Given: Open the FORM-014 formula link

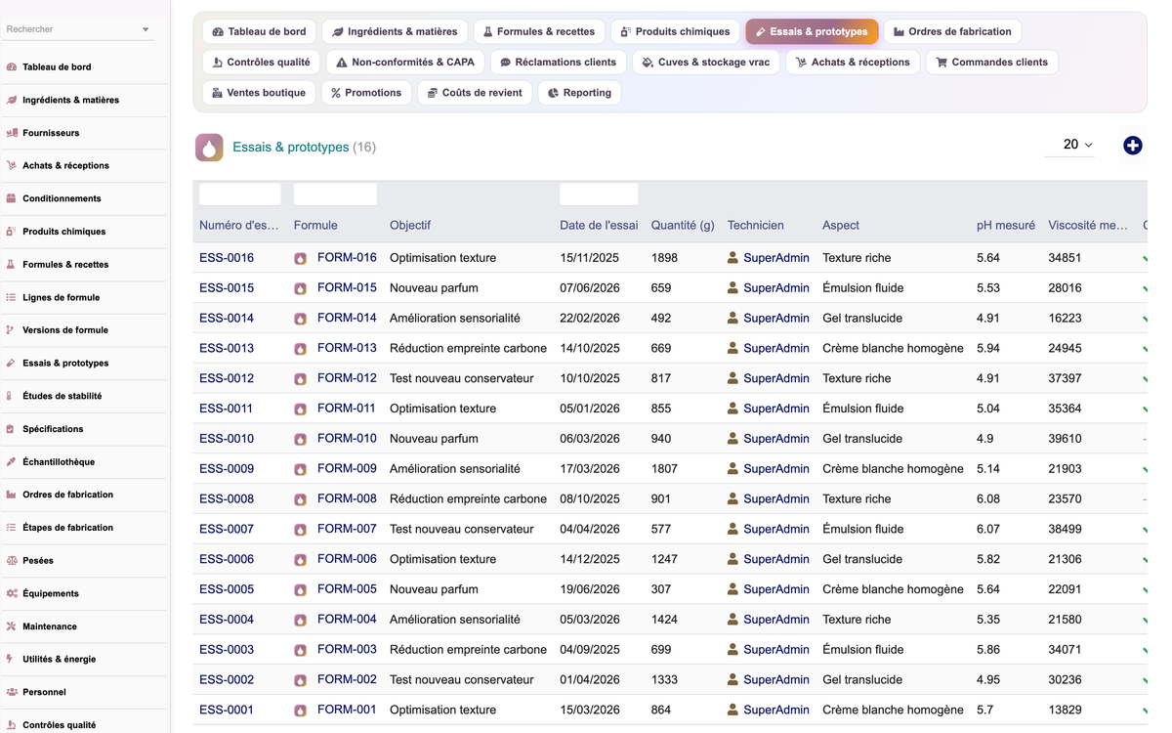Looking at the screenshot, I should coord(347,318).
